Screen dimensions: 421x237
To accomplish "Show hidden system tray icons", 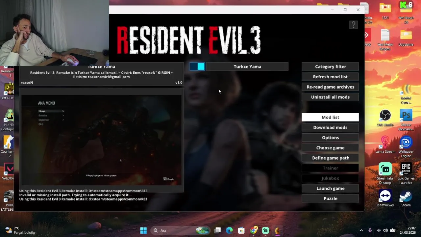I will [361, 230].
